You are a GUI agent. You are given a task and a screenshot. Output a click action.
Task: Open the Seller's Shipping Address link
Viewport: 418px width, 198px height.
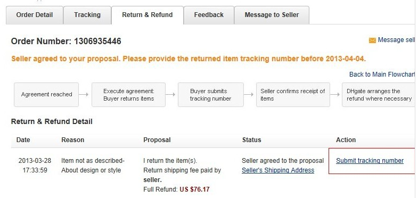point(278,170)
